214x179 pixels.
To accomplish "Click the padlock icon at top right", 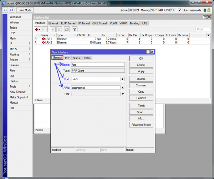I will click(x=209, y=10).
